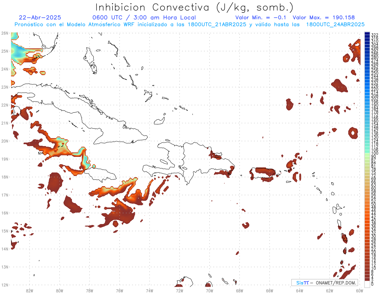Click the colorbar label "190"

375,105
